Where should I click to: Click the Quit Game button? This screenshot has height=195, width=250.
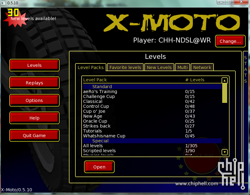tap(34, 136)
